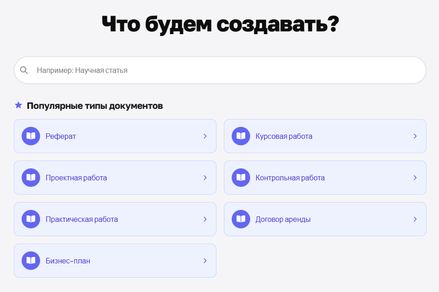Click the book icon beside Курсовая работа

click(x=241, y=136)
